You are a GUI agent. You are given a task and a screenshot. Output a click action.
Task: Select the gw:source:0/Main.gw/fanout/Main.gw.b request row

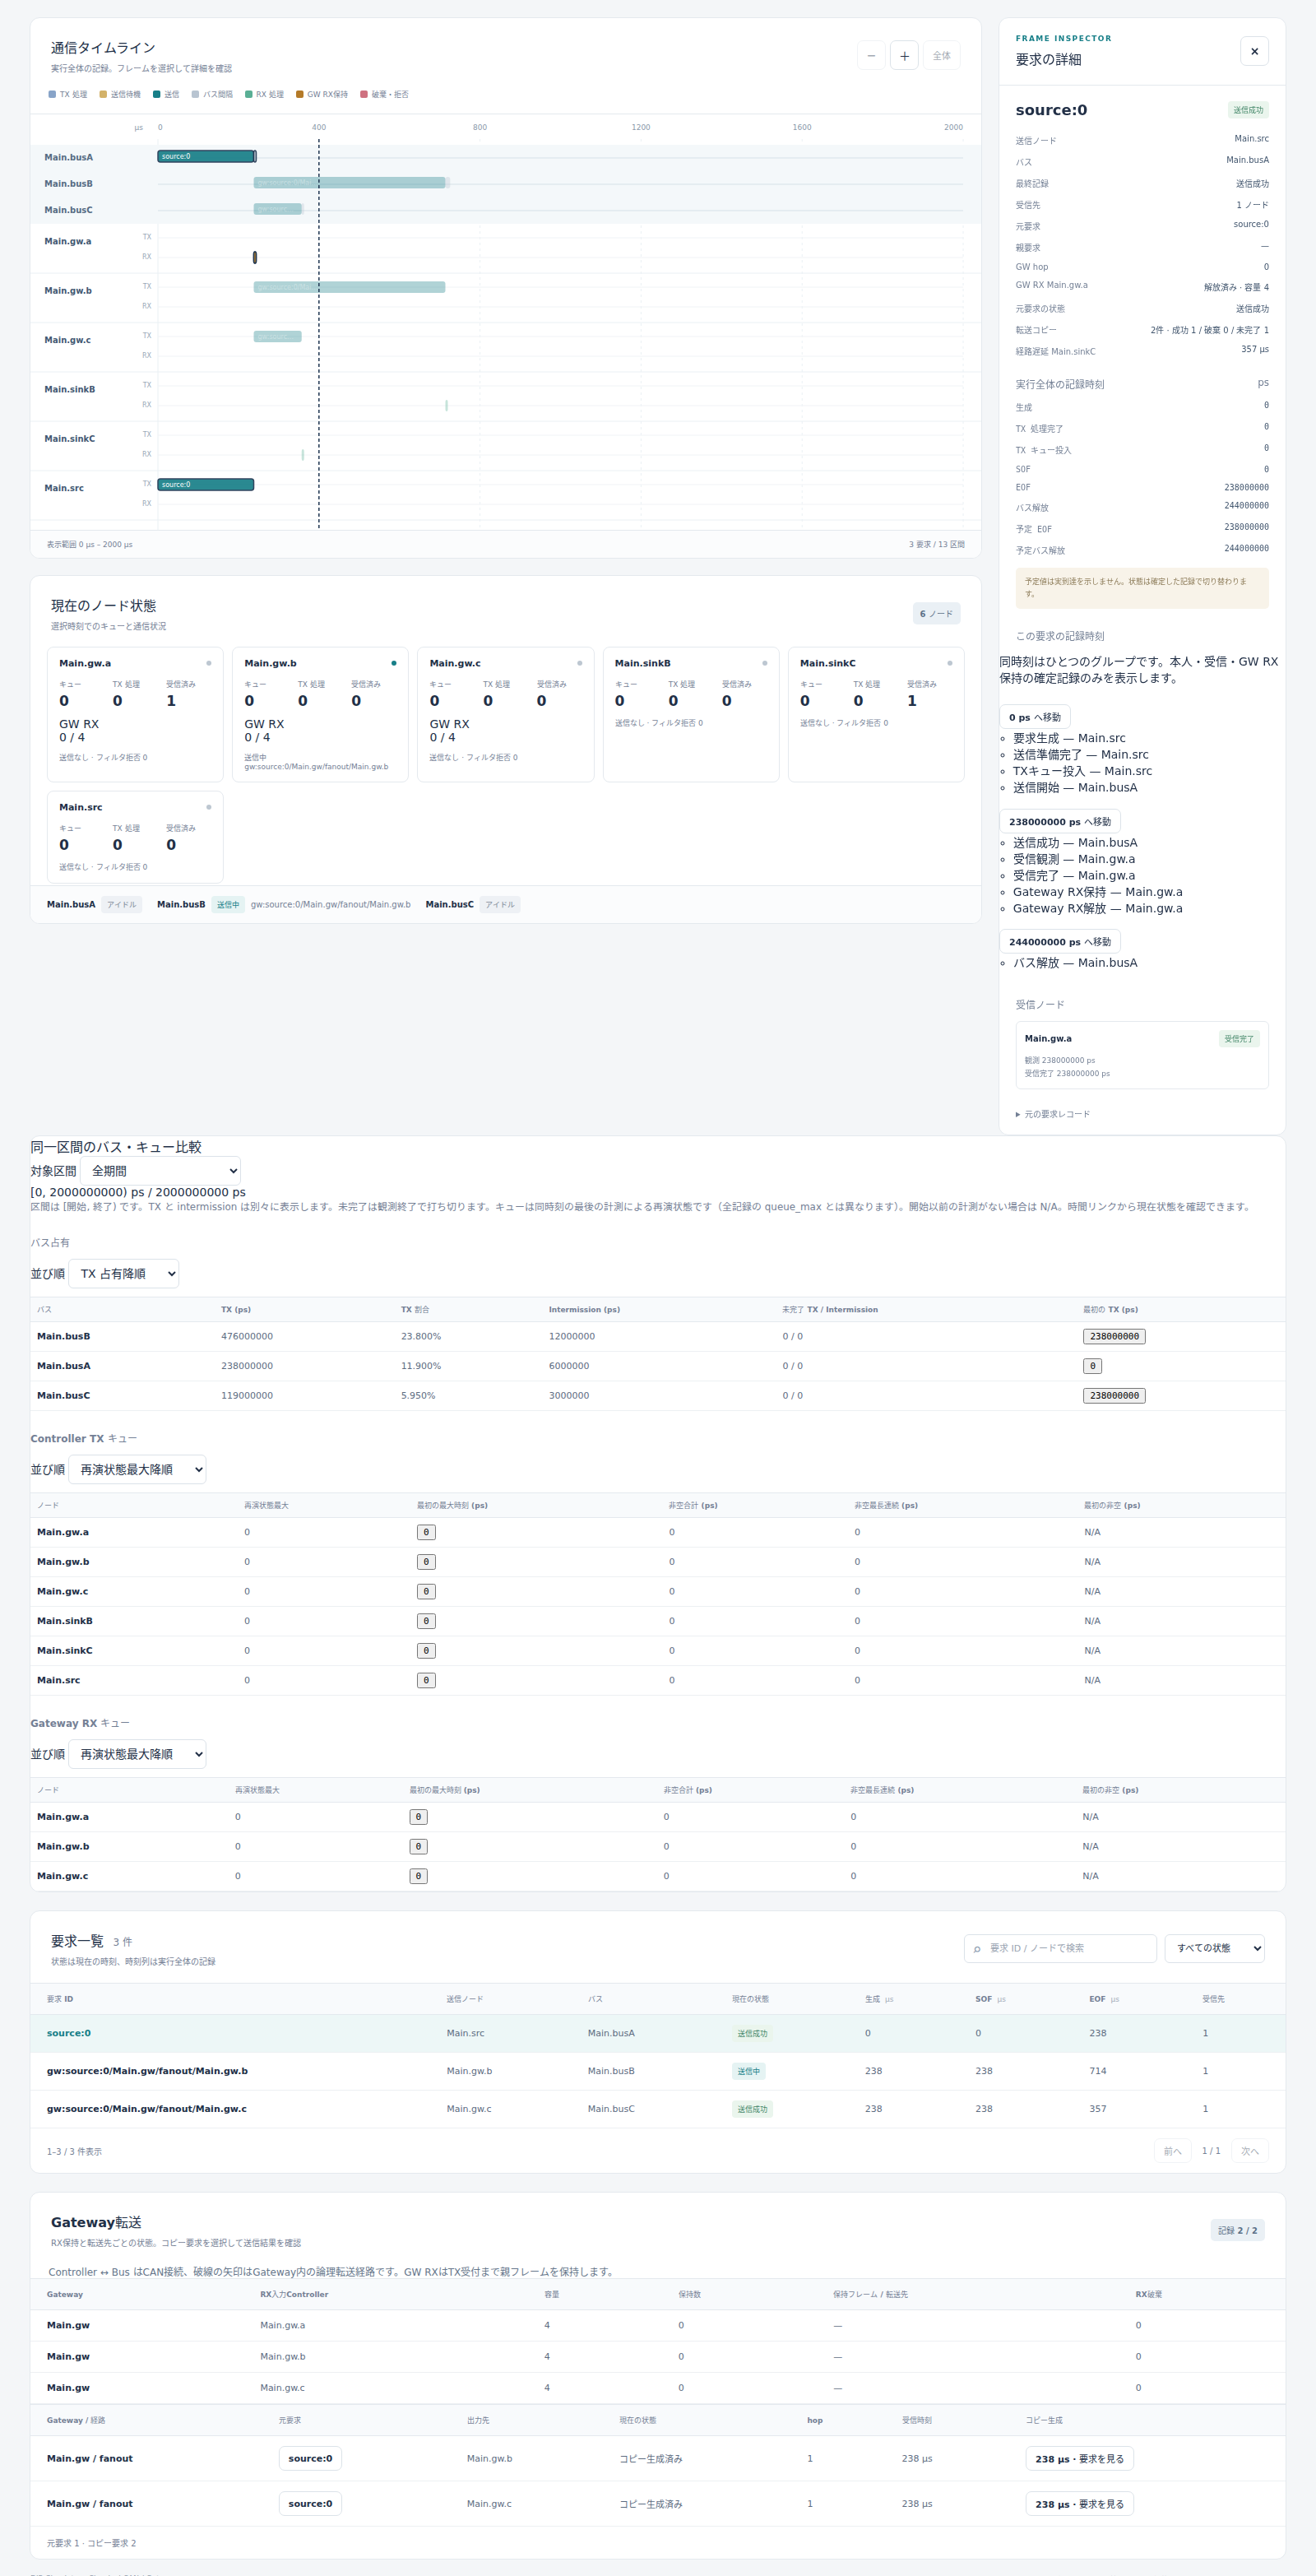pyautogui.click(x=657, y=2071)
